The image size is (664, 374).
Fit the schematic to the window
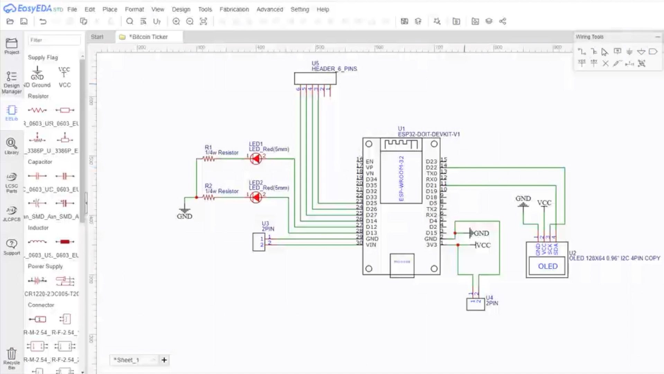pos(203,21)
